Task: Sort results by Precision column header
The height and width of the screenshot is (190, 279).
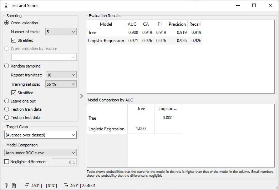Action: point(177,24)
